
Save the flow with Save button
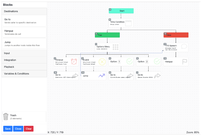tap(8, 129)
